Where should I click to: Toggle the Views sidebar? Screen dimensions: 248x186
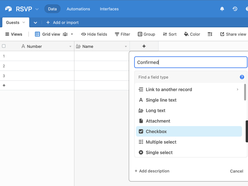14,34
